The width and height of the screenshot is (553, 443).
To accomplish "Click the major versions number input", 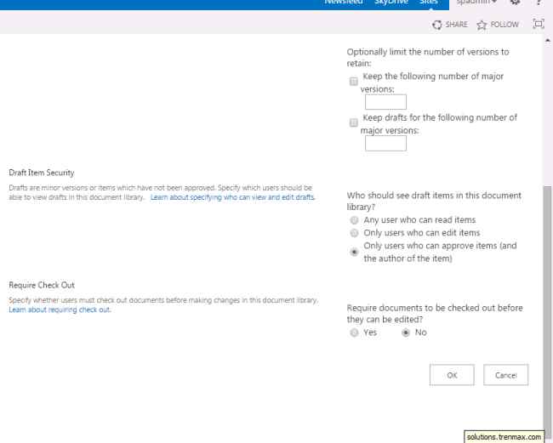I will (x=385, y=102).
